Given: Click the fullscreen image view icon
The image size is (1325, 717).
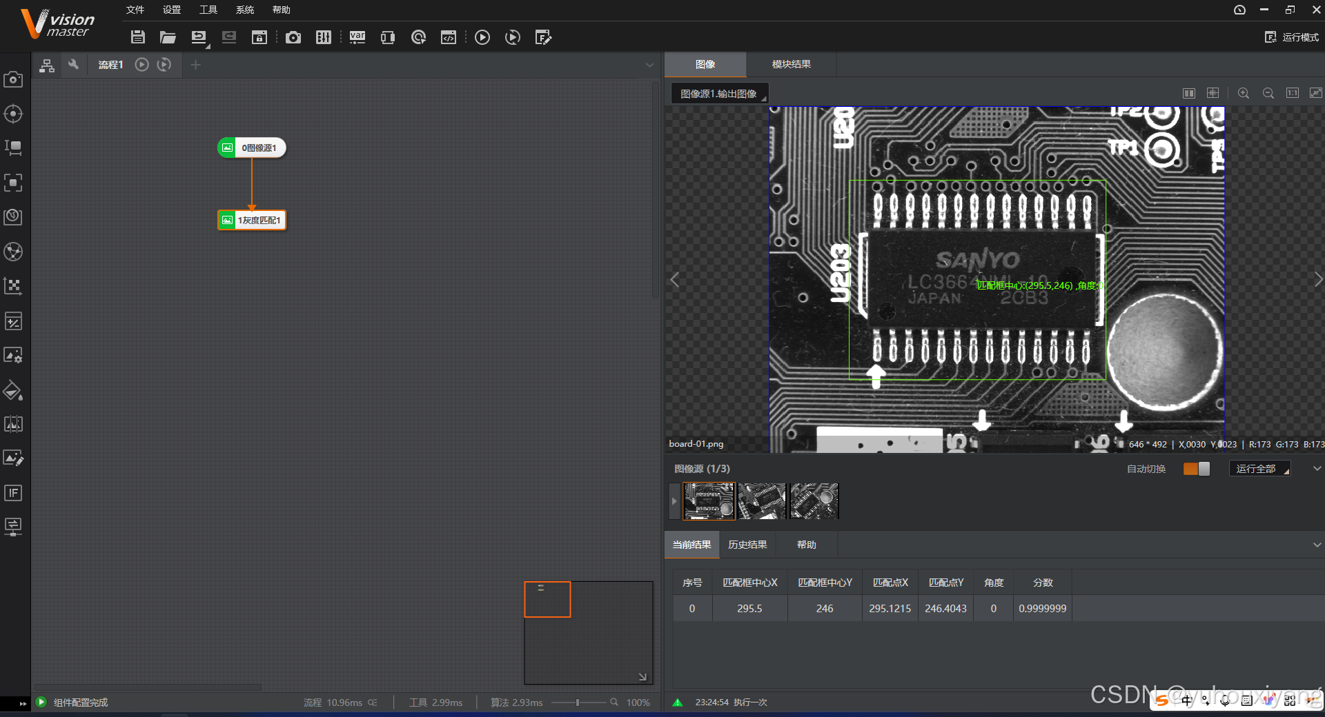Looking at the screenshot, I should pyautogui.click(x=1316, y=93).
